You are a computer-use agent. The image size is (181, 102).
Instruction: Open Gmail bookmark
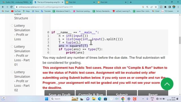click(x=6, y=11)
